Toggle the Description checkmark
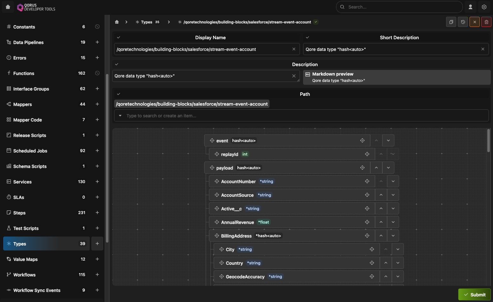 tap(117, 64)
